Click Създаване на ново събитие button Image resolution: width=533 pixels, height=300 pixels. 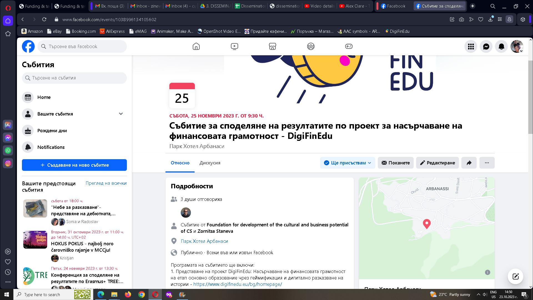pyautogui.click(x=74, y=165)
